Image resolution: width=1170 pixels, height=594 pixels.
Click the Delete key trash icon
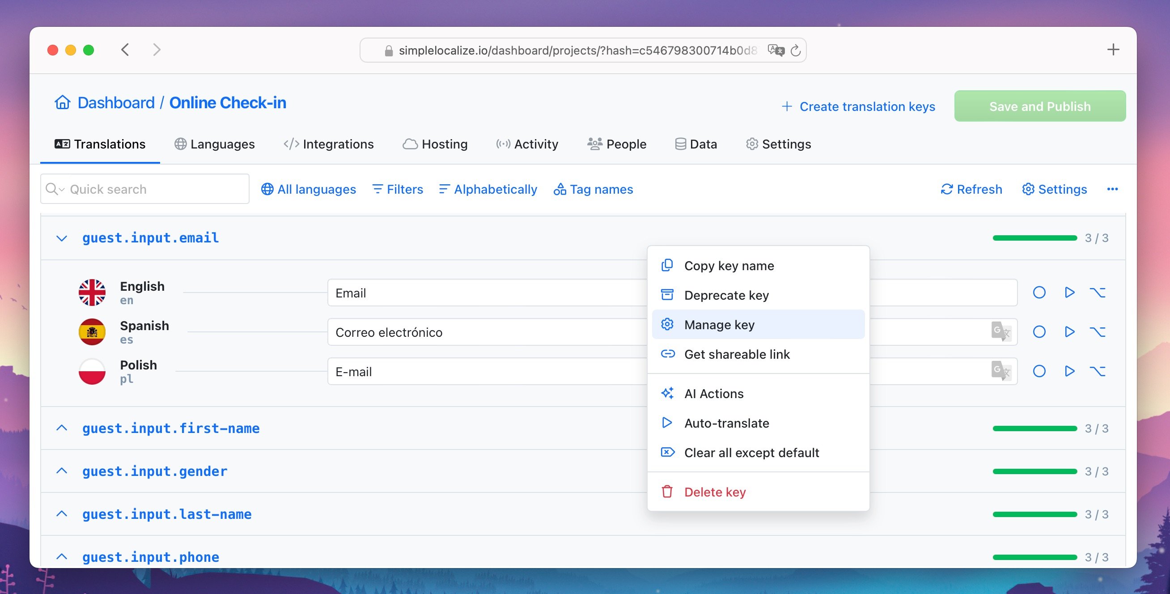click(x=667, y=491)
